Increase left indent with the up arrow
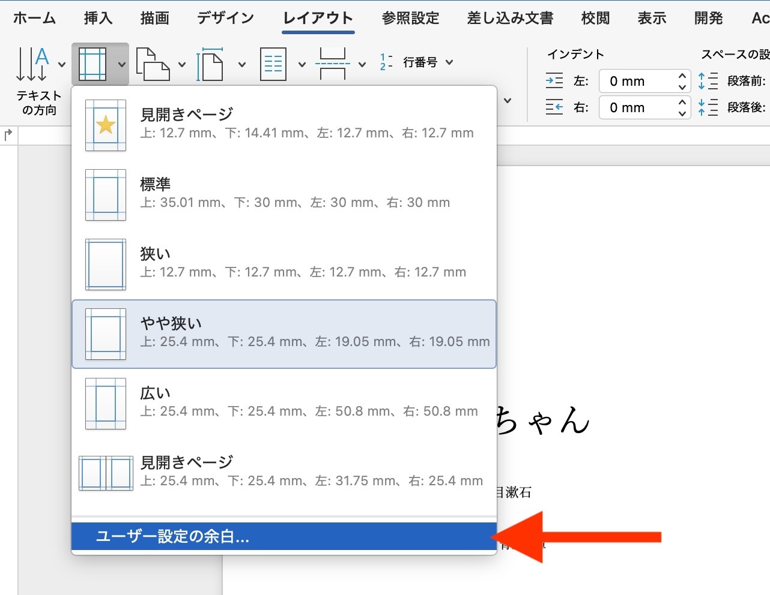Image resolution: width=770 pixels, height=595 pixels. (x=682, y=76)
